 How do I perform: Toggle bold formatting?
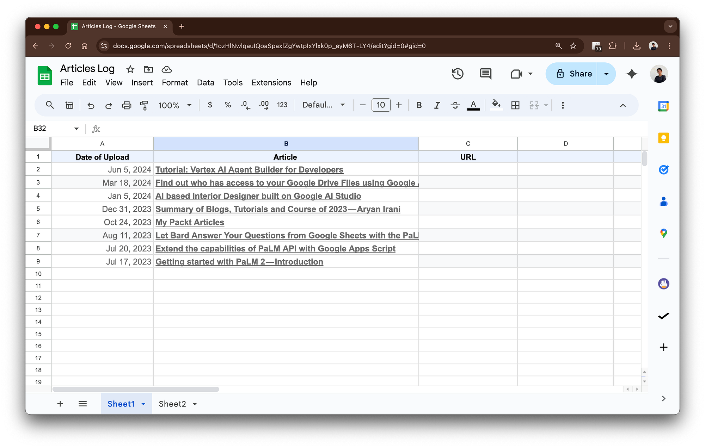(419, 105)
